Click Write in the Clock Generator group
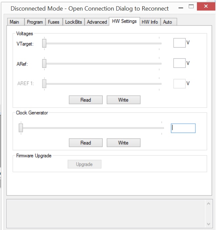Viewport: 216px width, 230px height. (x=124, y=143)
